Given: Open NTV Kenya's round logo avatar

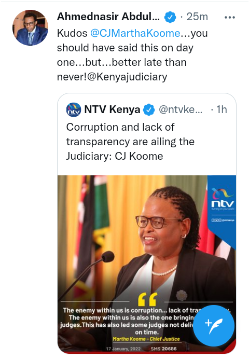Looking at the screenshot, I should click(x=74, y=109).
